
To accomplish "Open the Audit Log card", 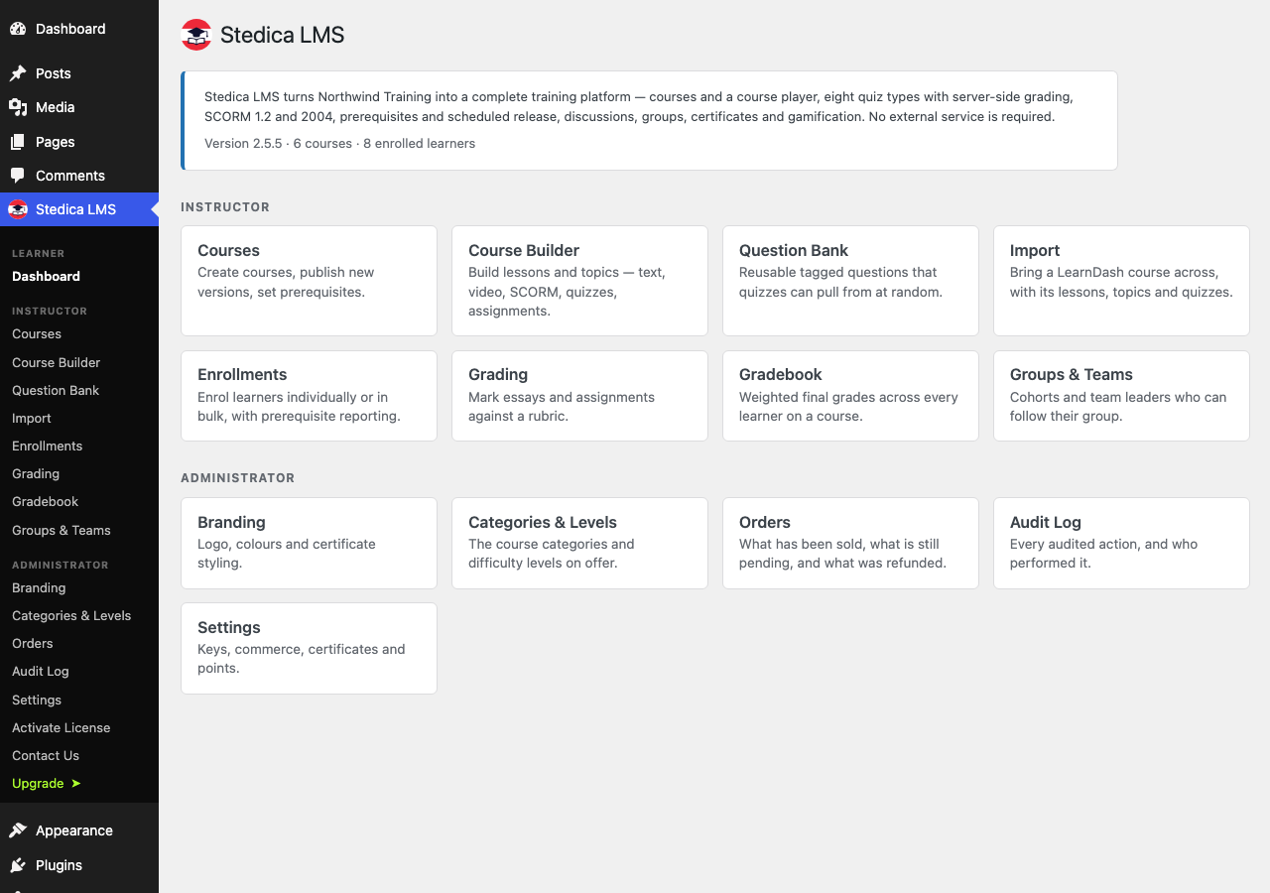I will 1121,543.
